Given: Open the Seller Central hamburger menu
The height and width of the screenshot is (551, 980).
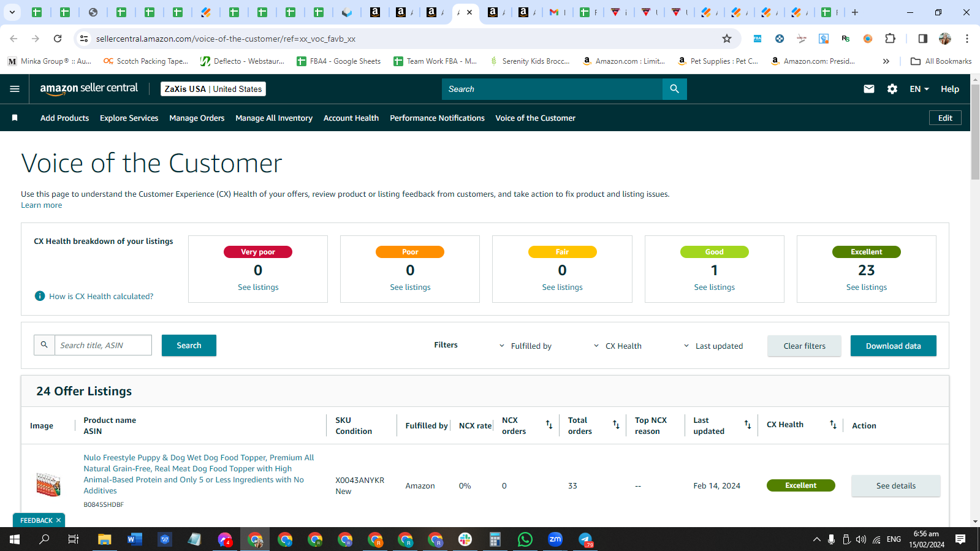Looking at the screenshot, I should point(15,89).
